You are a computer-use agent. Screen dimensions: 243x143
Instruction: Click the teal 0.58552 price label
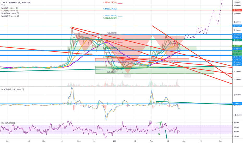click(x=237, y=40)
